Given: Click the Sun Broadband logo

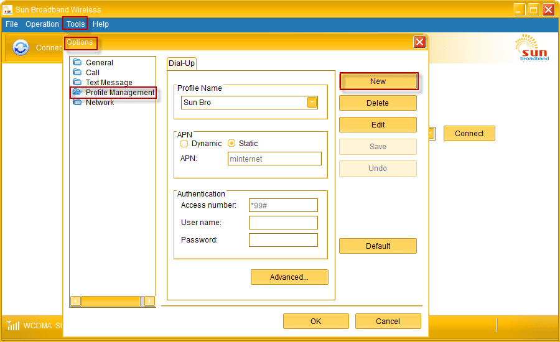Looking at the screenshot, I should pos(532,48).
